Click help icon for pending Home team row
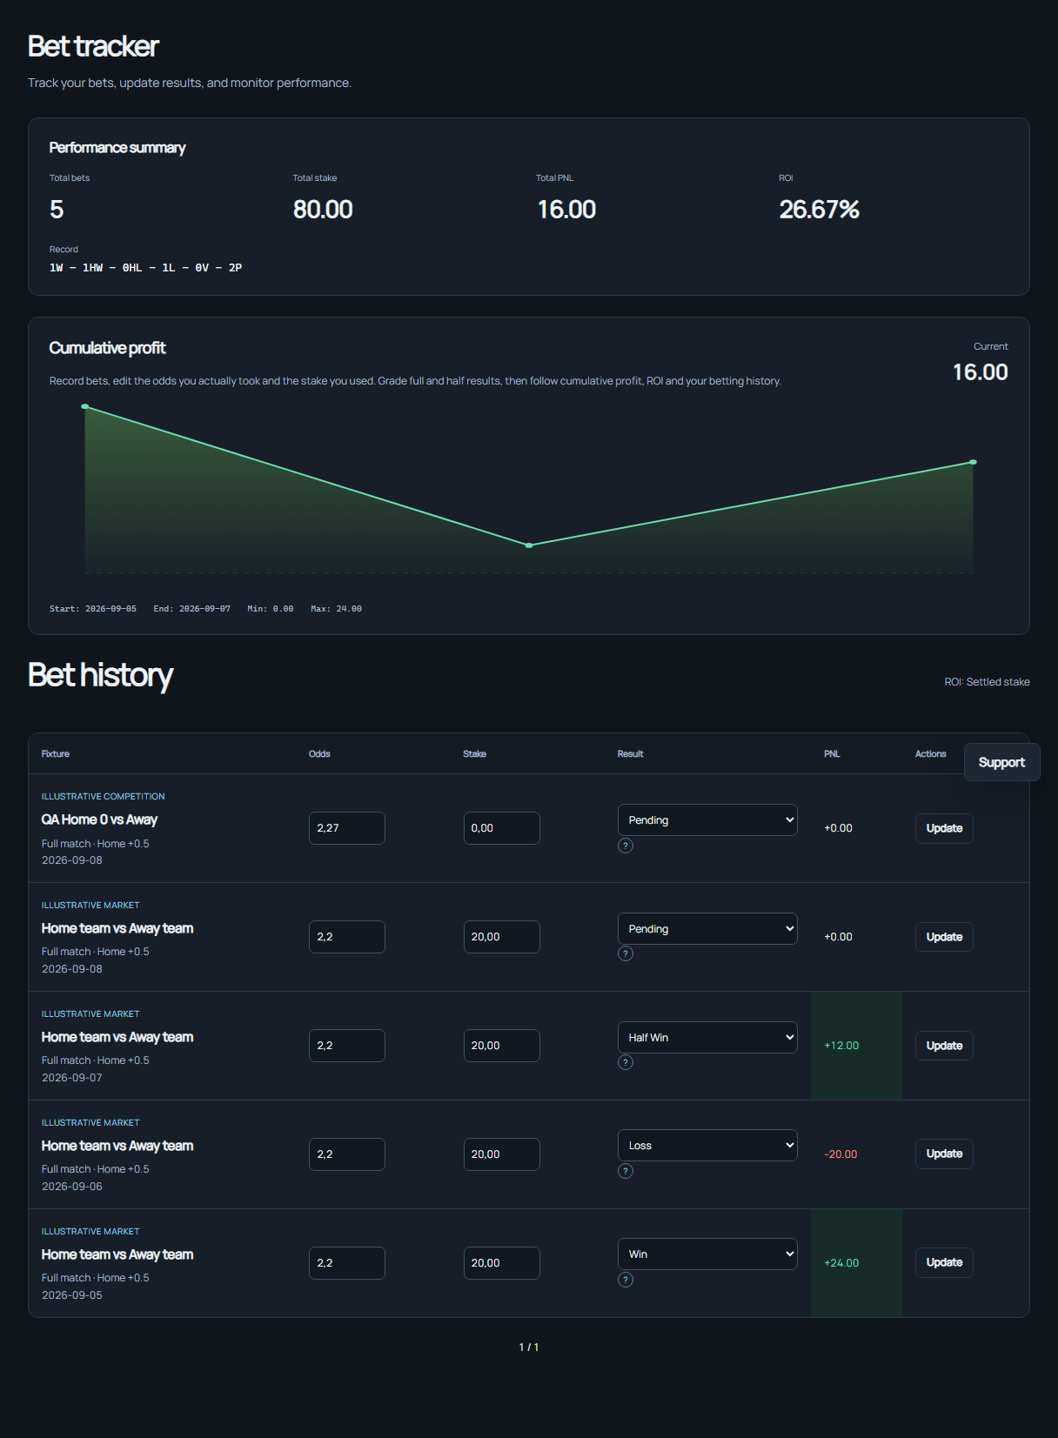1058x1438 pixels. (x=626, y=953)
